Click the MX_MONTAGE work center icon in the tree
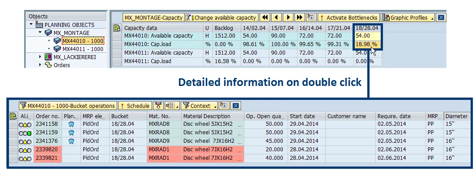Viewport: 476px width, 171px height. tap(48, 33)
